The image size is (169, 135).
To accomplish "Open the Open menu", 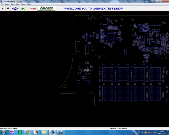I will click(x=7, y=4).
